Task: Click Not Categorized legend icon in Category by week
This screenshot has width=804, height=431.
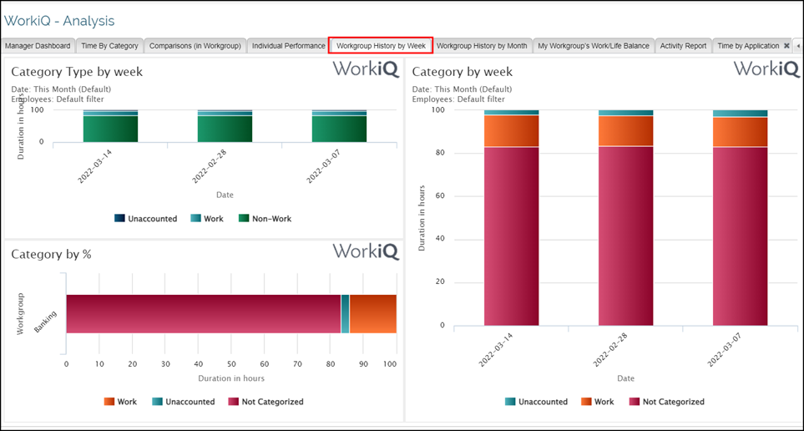Action: point(634,402)
